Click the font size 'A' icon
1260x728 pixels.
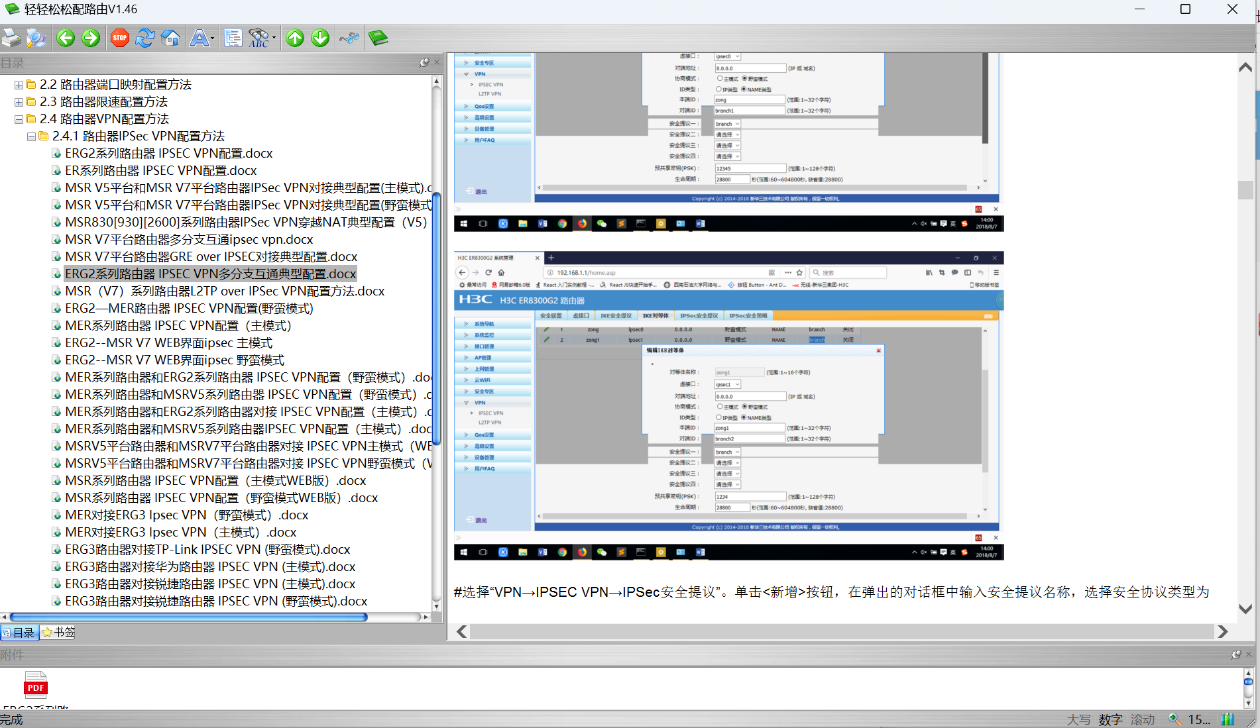pyautogui.click(x=199, y=38)
